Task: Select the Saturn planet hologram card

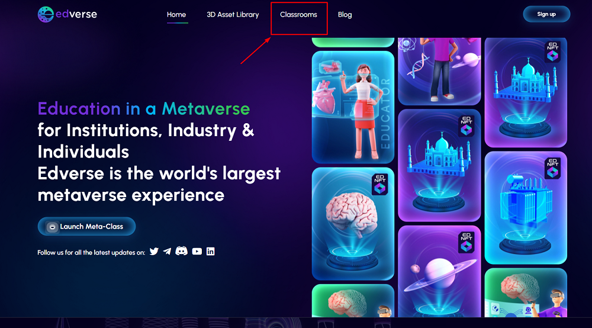Action: (439, 271)
